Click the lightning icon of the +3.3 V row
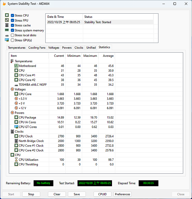This screenshot has height=199, width=192. 16,99
